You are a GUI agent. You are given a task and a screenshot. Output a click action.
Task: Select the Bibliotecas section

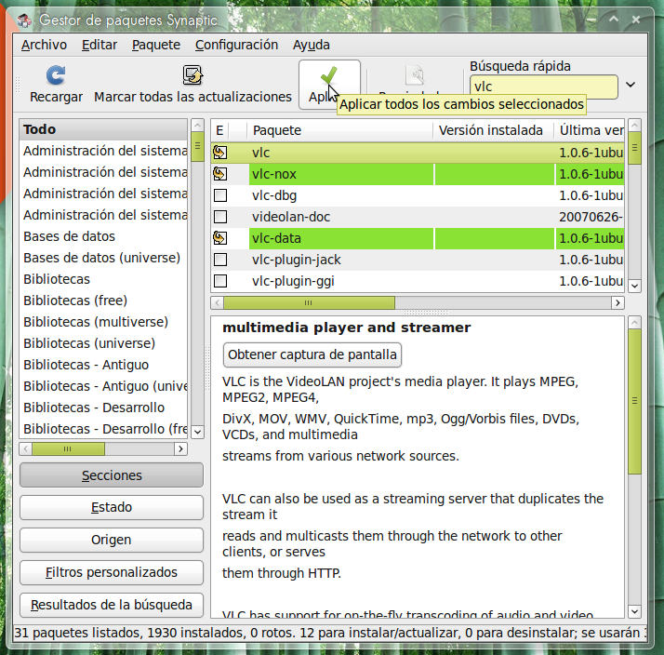[x=103, y=279]
